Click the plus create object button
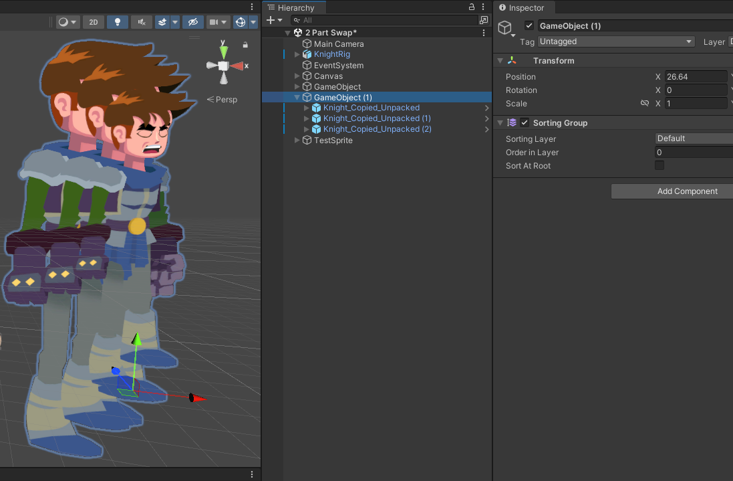This screenshot has height=481, width=733. tap(270, 20)
